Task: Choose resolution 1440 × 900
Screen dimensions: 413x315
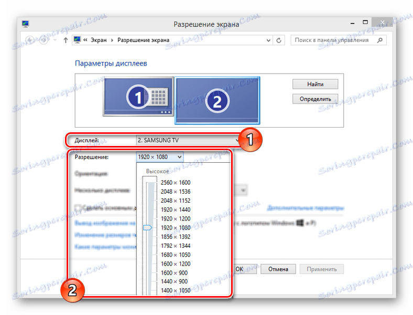Action: click(x=174, y=281)
